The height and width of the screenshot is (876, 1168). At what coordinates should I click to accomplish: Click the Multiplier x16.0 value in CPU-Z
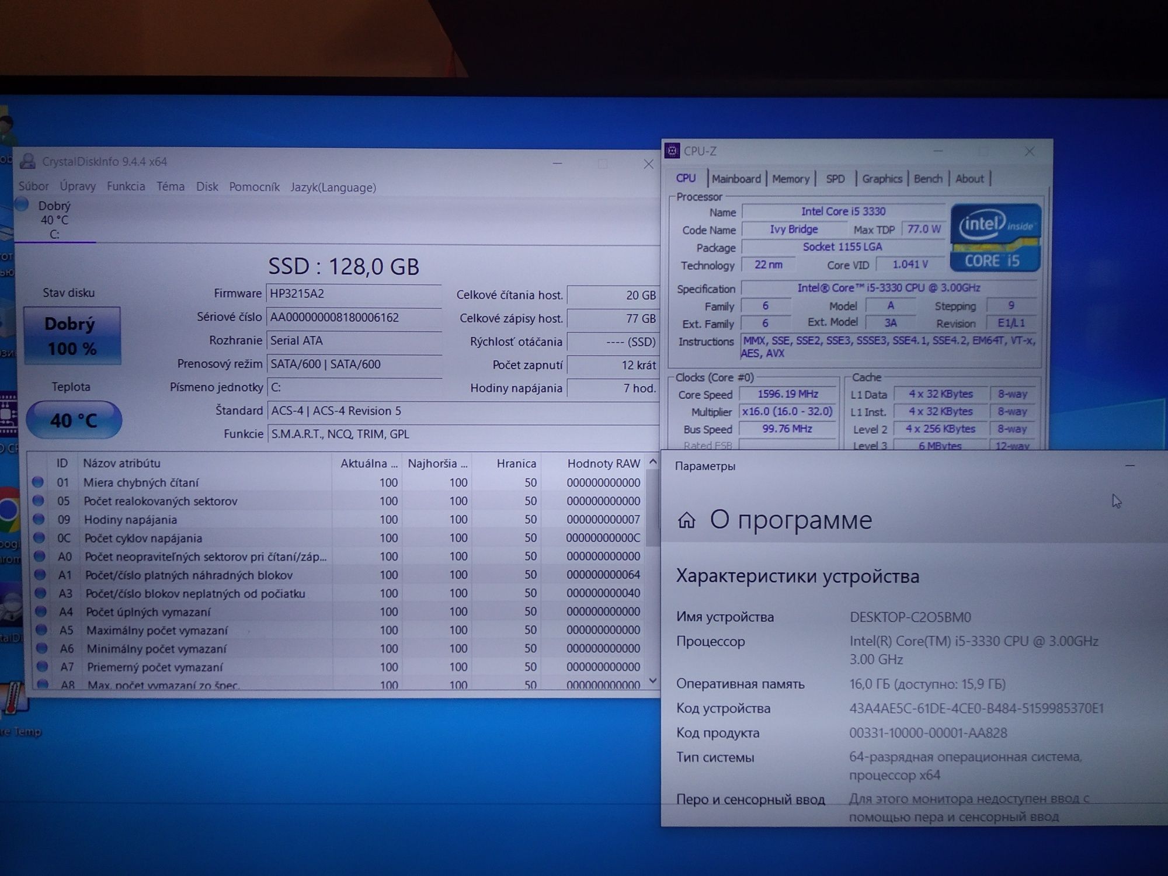[788, 412]
